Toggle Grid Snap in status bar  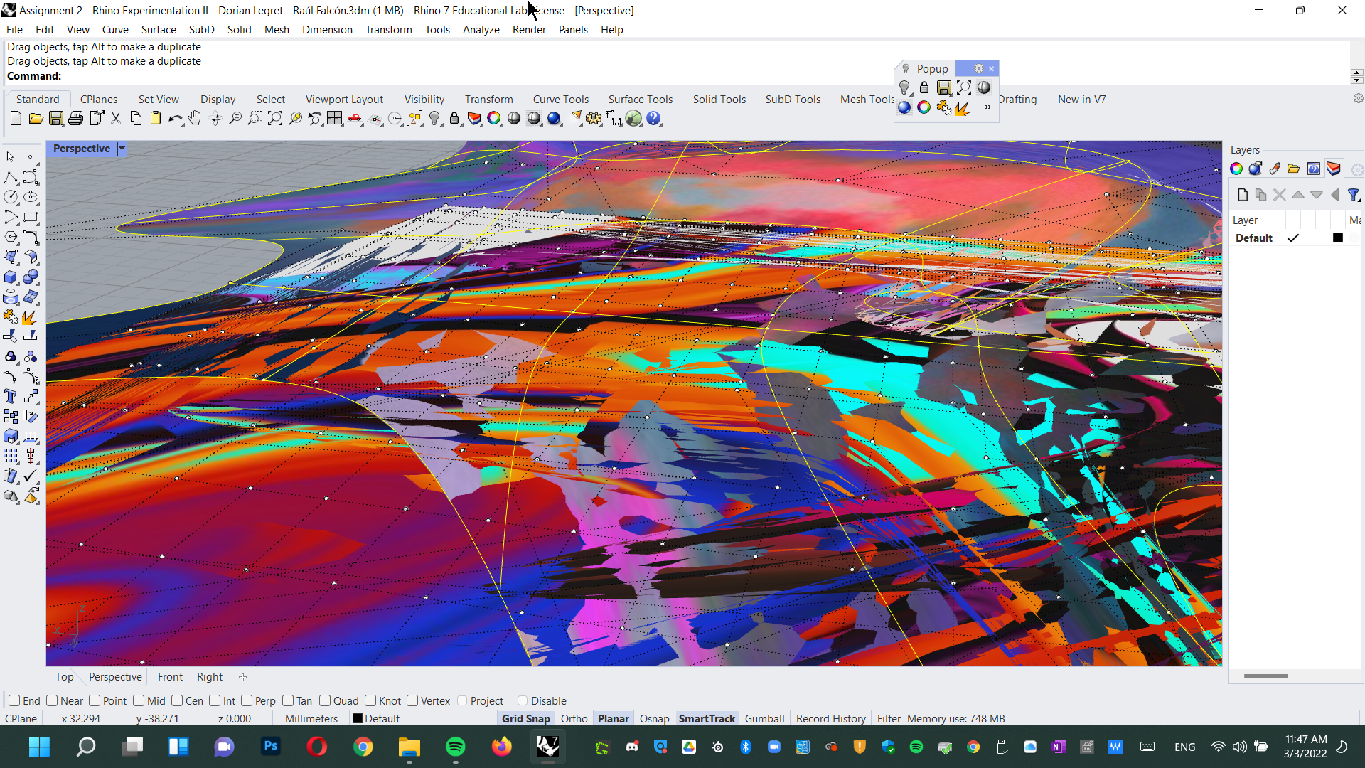click(525, 719)
